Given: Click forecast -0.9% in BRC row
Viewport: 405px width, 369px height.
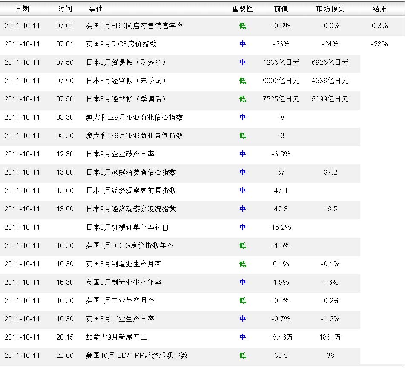Looking at the screenshot, I should tap(330, 26).
